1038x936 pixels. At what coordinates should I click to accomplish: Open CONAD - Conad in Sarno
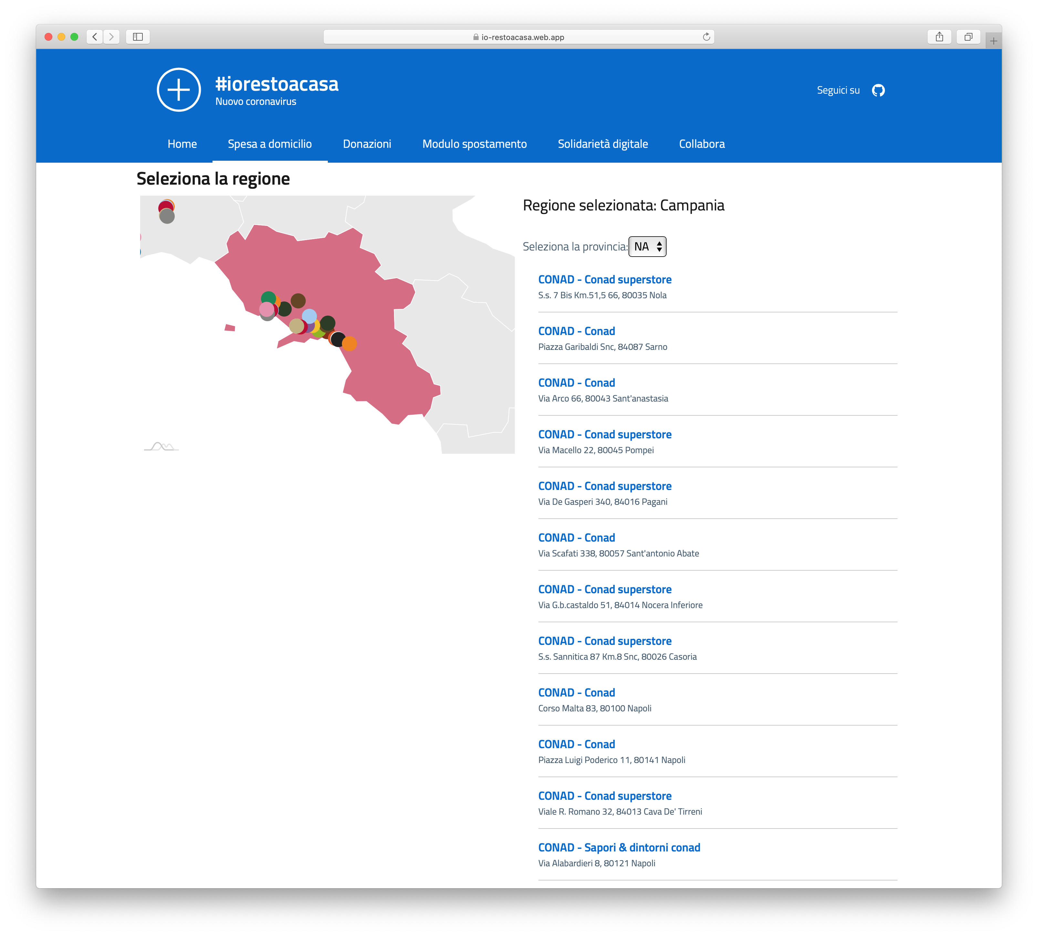pyautogui.click(x=576, y=331)
